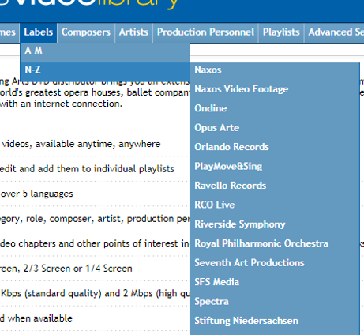
Task: Pick PlayMove&Sing from the list
Action: coord(275,167)
